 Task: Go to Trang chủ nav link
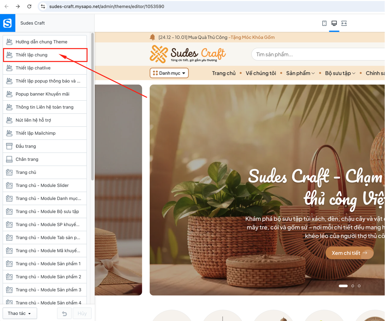pyautogui.click(x=224, y=73)
